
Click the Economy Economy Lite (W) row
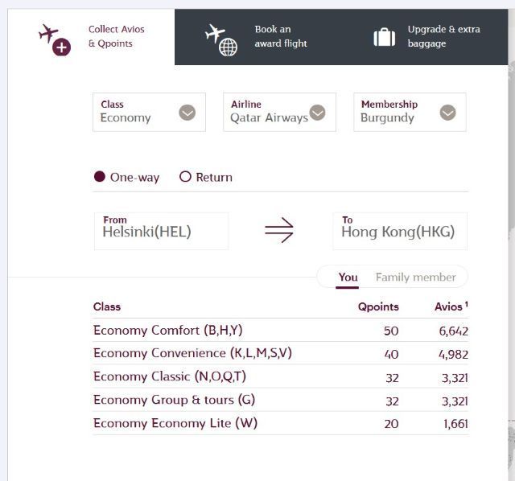pyautogui.click(x=175, y=423)
